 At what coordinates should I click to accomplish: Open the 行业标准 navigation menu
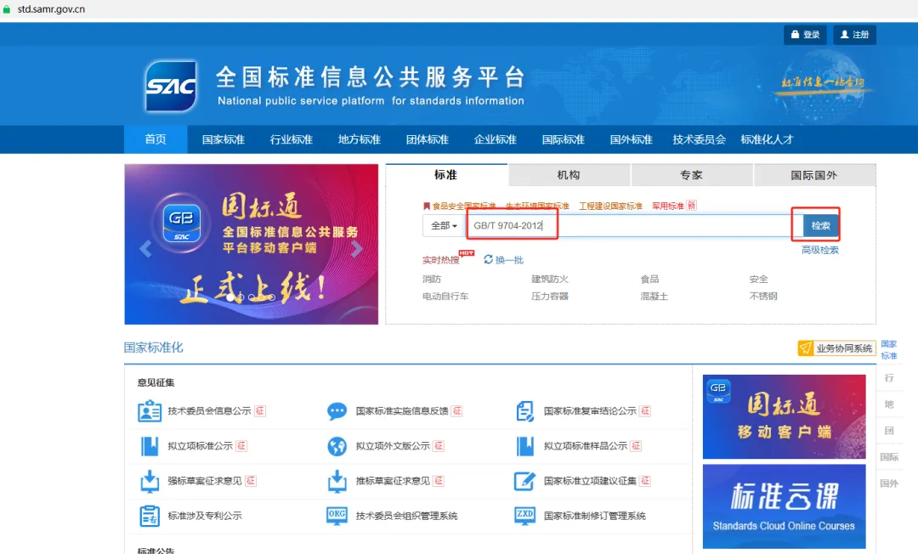pos(292,139)
